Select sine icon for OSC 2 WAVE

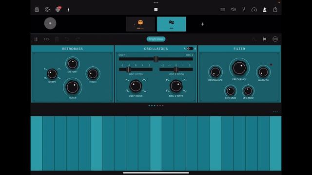(x=185, y=91)
